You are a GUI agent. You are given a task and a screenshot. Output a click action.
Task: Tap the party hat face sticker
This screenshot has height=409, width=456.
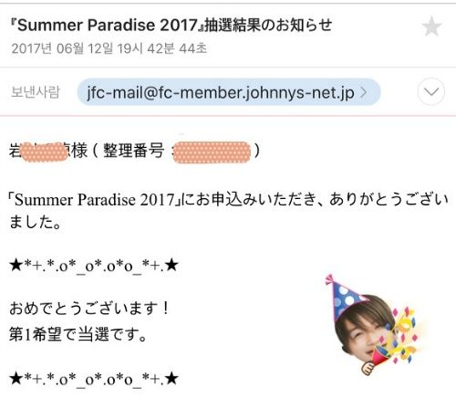[x=375, y=325]
